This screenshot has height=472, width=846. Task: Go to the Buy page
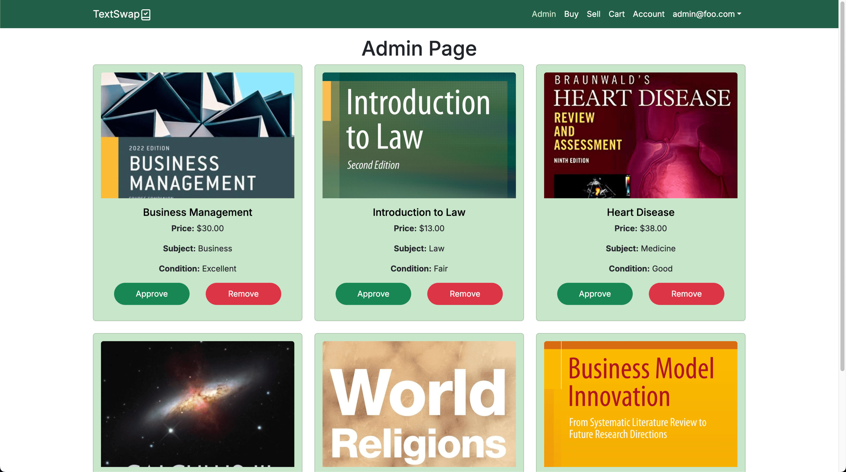pyautogui.click(x=571, y=14)
